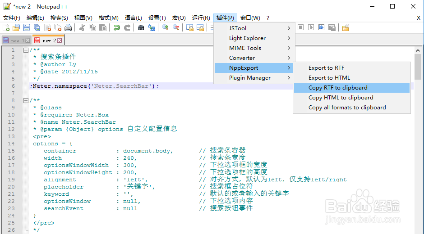Expand the MIME Tools submenu
Screen dimensions: 424x234
254,48
